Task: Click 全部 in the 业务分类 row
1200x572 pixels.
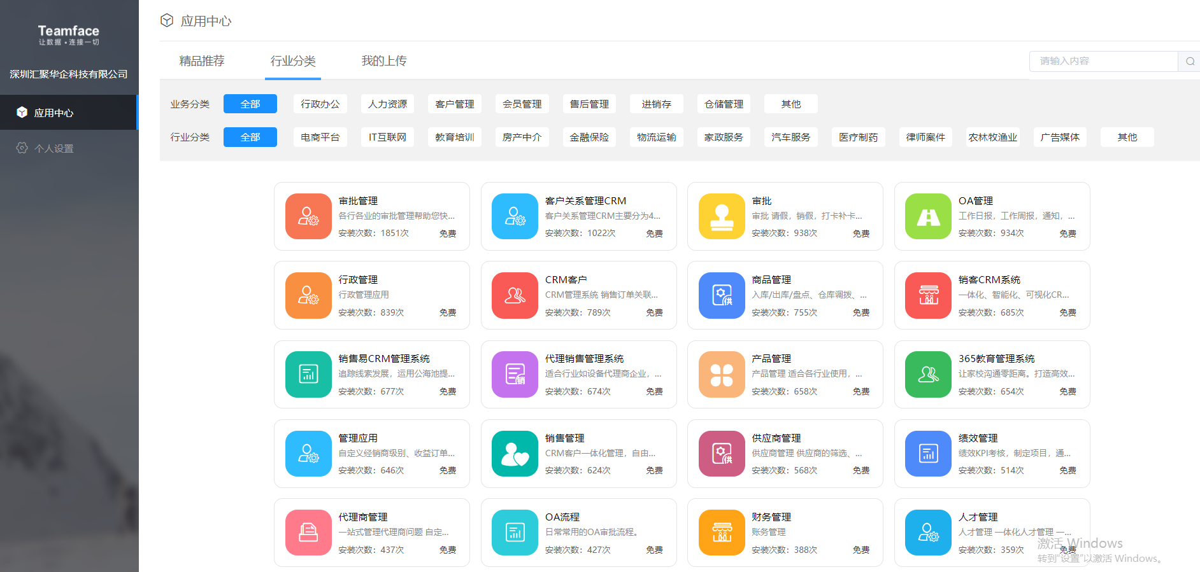Action: 250,104
